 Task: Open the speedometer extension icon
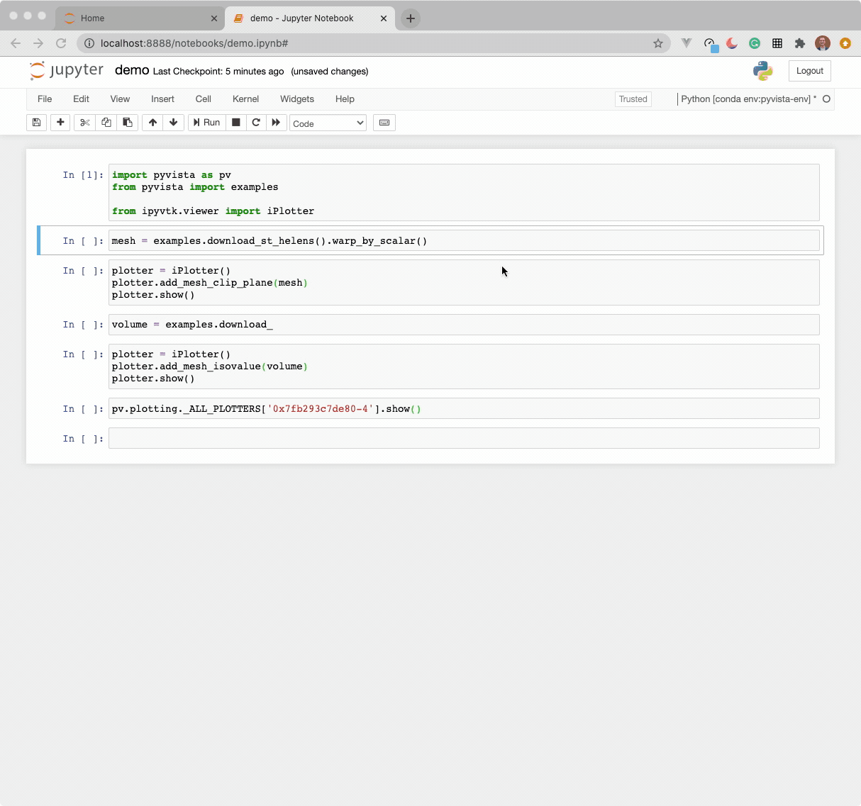tap(710, 44)
